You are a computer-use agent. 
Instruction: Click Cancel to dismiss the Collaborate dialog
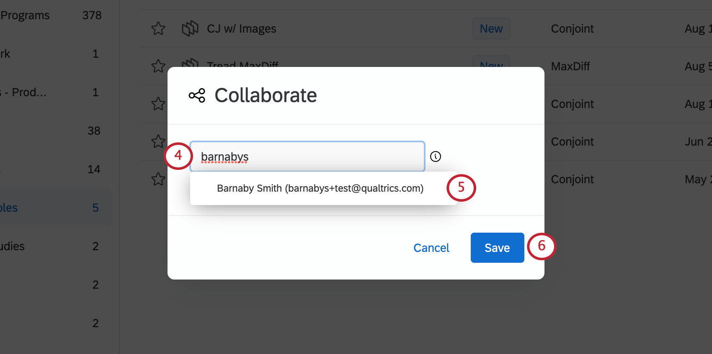[x=431, y=247]
